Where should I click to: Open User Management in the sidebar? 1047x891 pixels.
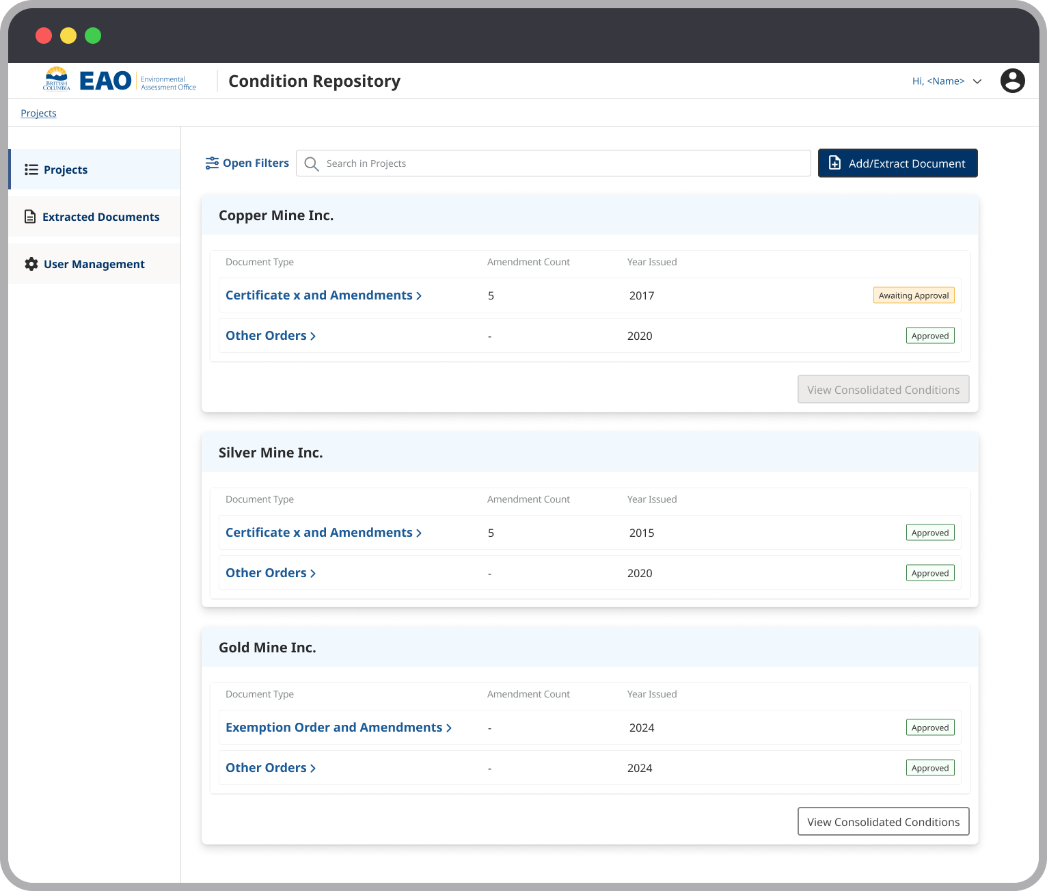95,264
